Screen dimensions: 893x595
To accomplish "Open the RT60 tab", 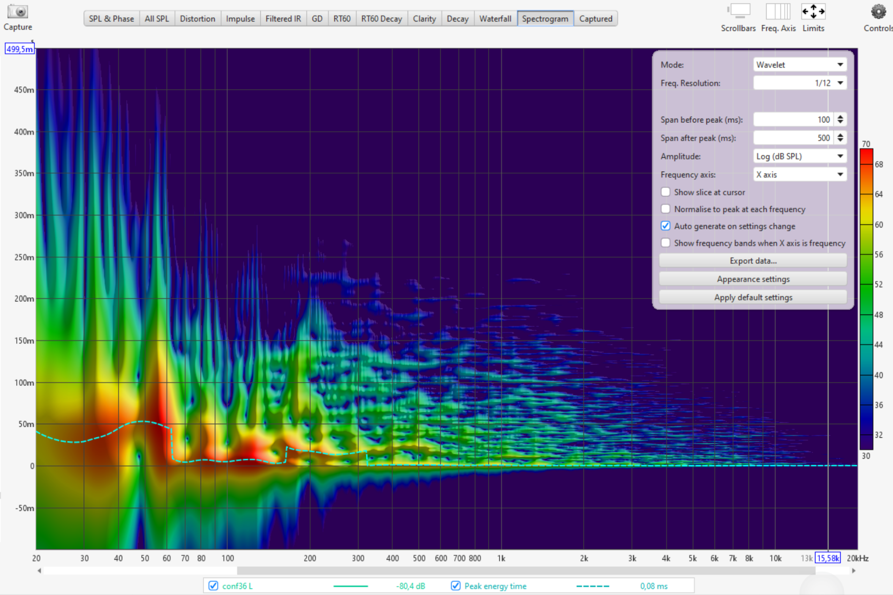I will (x=342, y=19).
